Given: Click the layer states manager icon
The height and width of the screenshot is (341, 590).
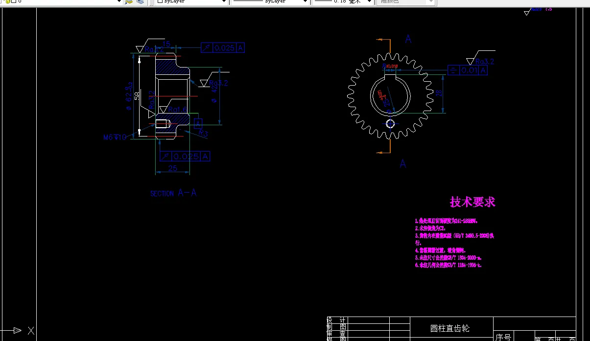Looking at the screenshot, I should (x=141, y=2).
